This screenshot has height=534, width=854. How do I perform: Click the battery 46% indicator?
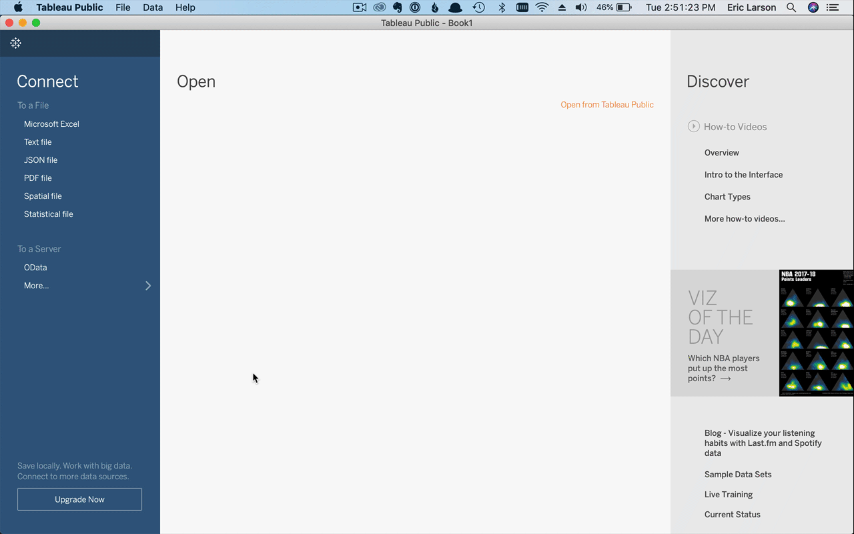point(614,7)
